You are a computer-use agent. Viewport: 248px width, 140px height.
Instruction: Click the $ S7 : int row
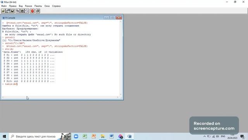pyautogui.click(x=29, y=72)
